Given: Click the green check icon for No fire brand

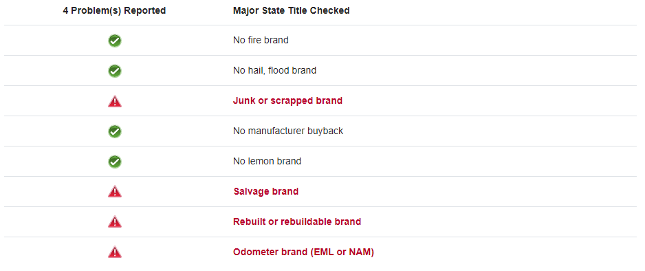Looking at the screenshot, I should coord(114,41).
